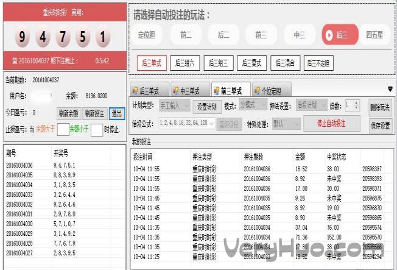Click 停止自动投注 button
The image size is (397, 270).
[331, 124]
